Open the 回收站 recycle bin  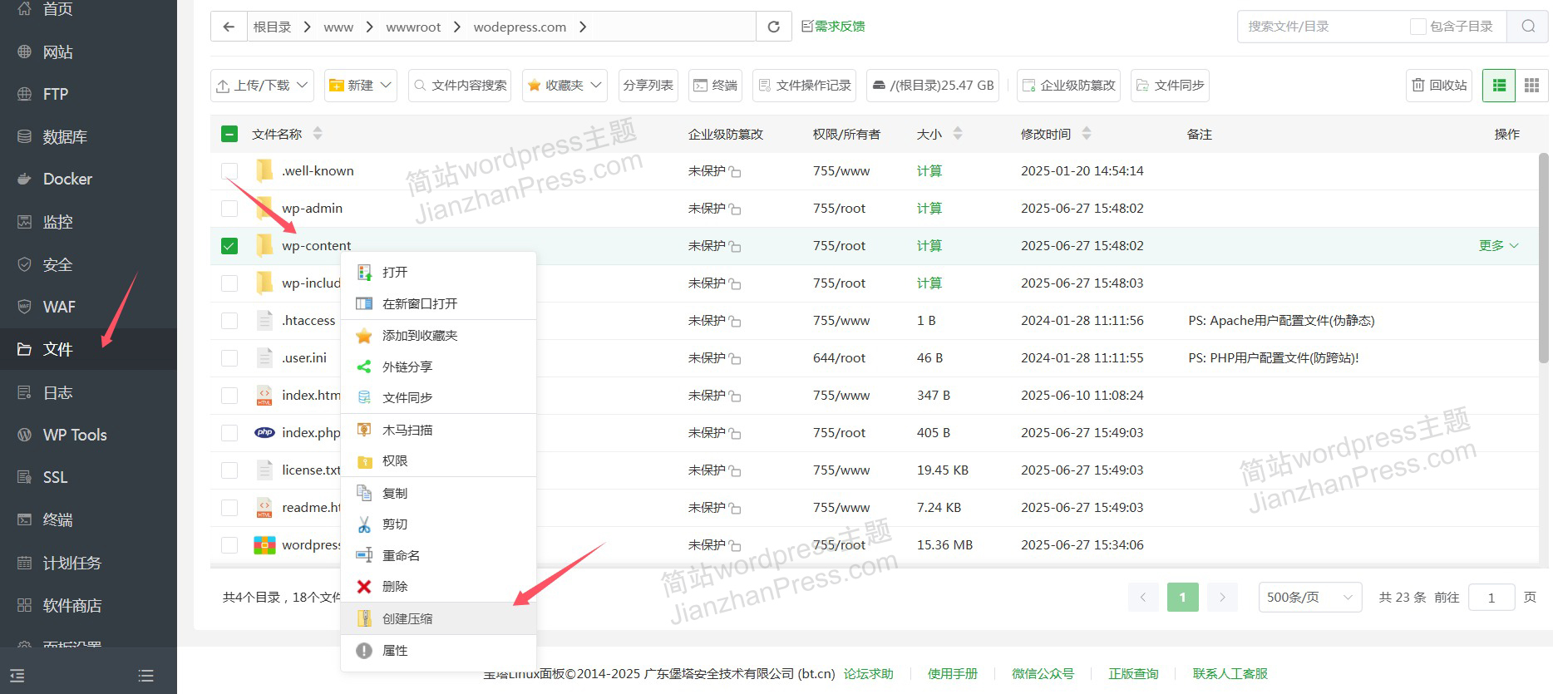click(x=1439, y=86)
